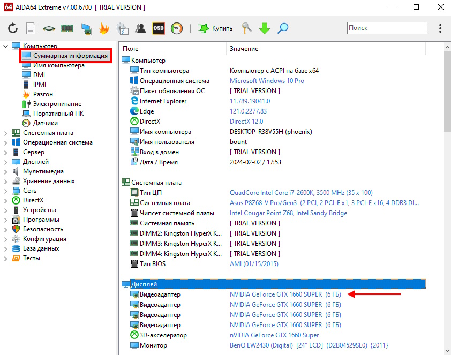
Task: Focus the Поиск search field
Action: (x=387, y=28)
